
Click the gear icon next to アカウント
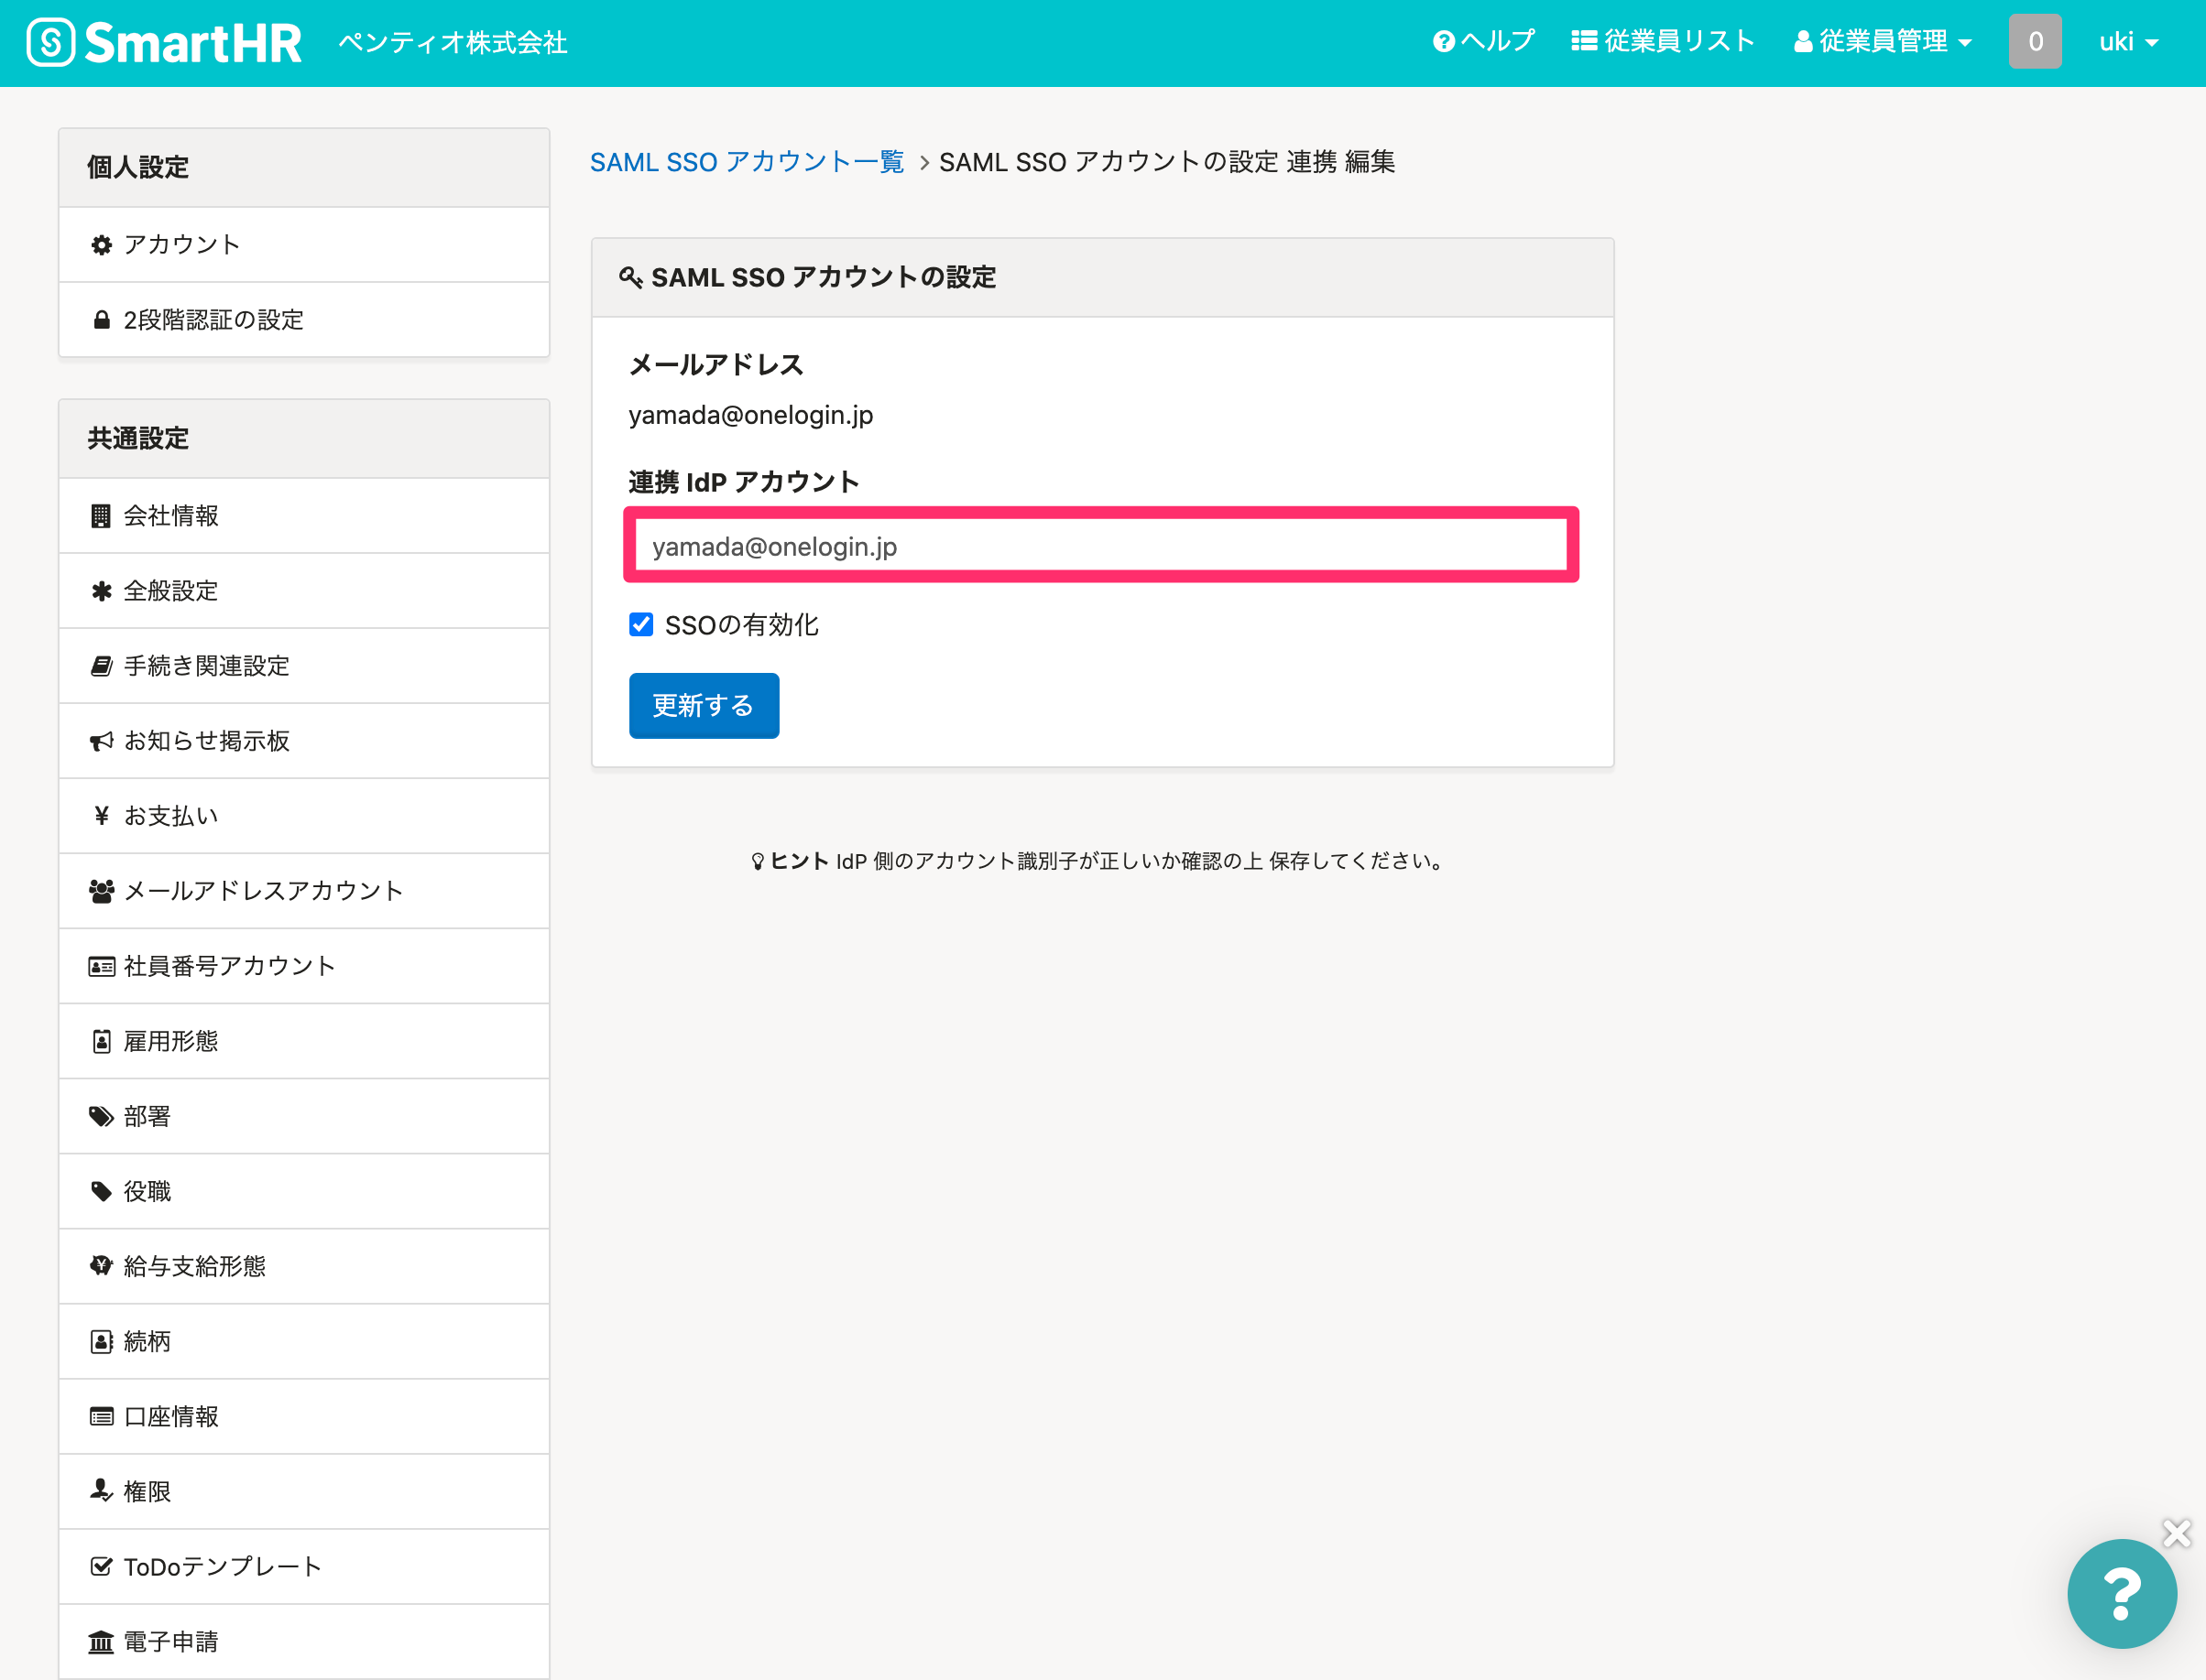[x=101, y=245]
